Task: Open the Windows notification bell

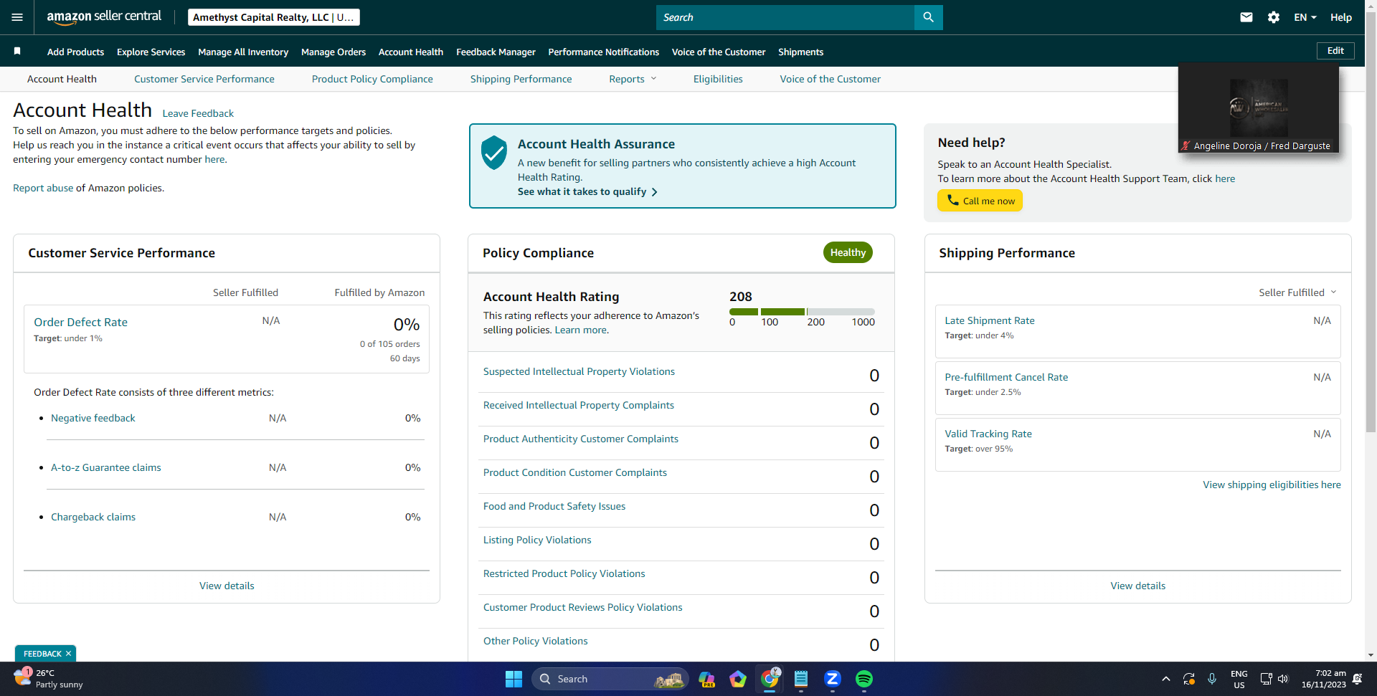Action: tap(1357, 679)
